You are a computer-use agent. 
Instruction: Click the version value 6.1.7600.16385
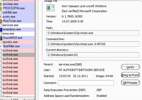click(x=72, y=16)
